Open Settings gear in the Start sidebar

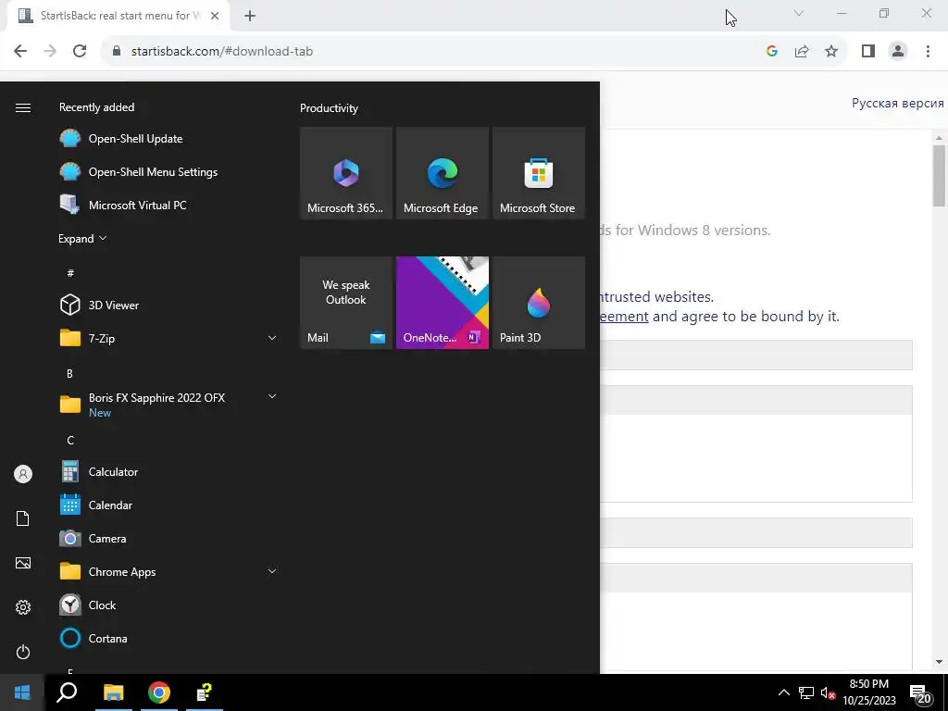pos(23,607)
